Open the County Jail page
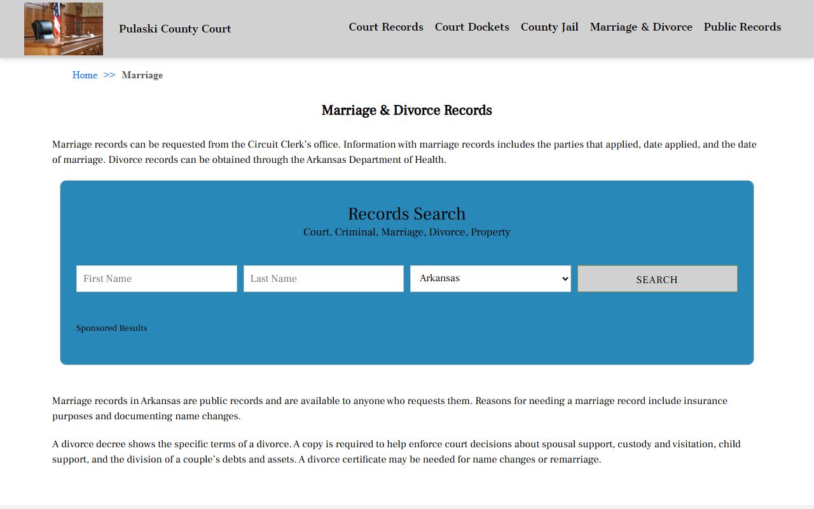Viewport: 814px width, 509px height. 549,27
